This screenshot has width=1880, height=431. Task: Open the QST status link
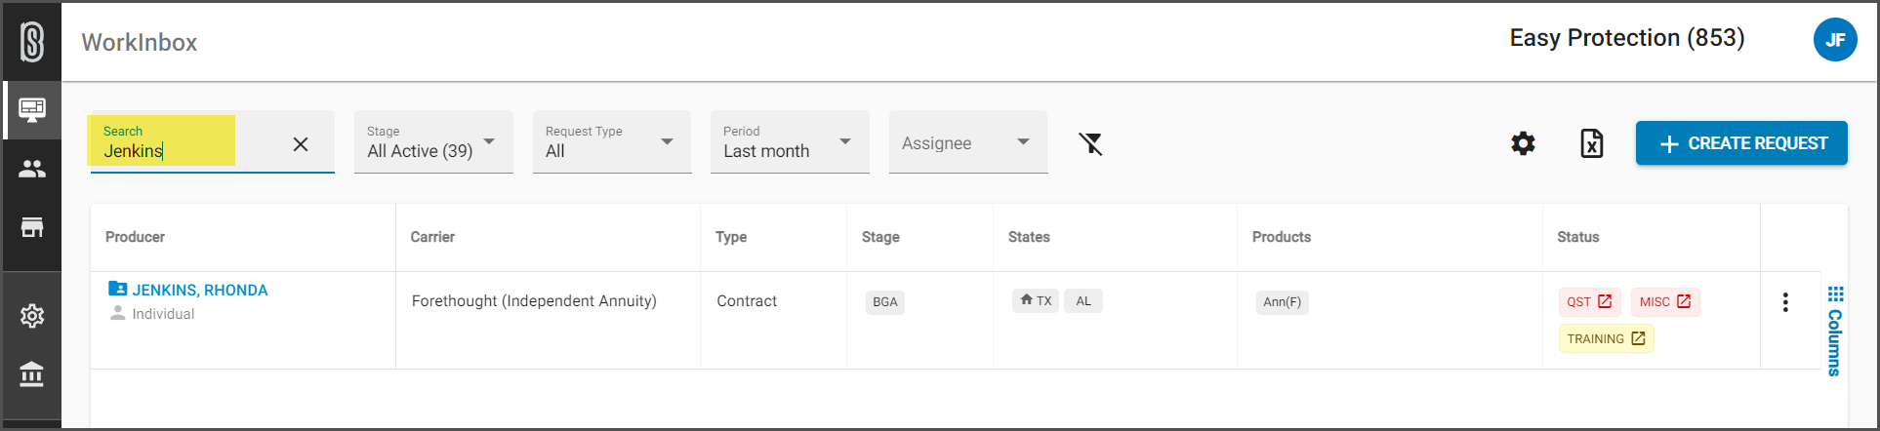(x=1589, y=302)
